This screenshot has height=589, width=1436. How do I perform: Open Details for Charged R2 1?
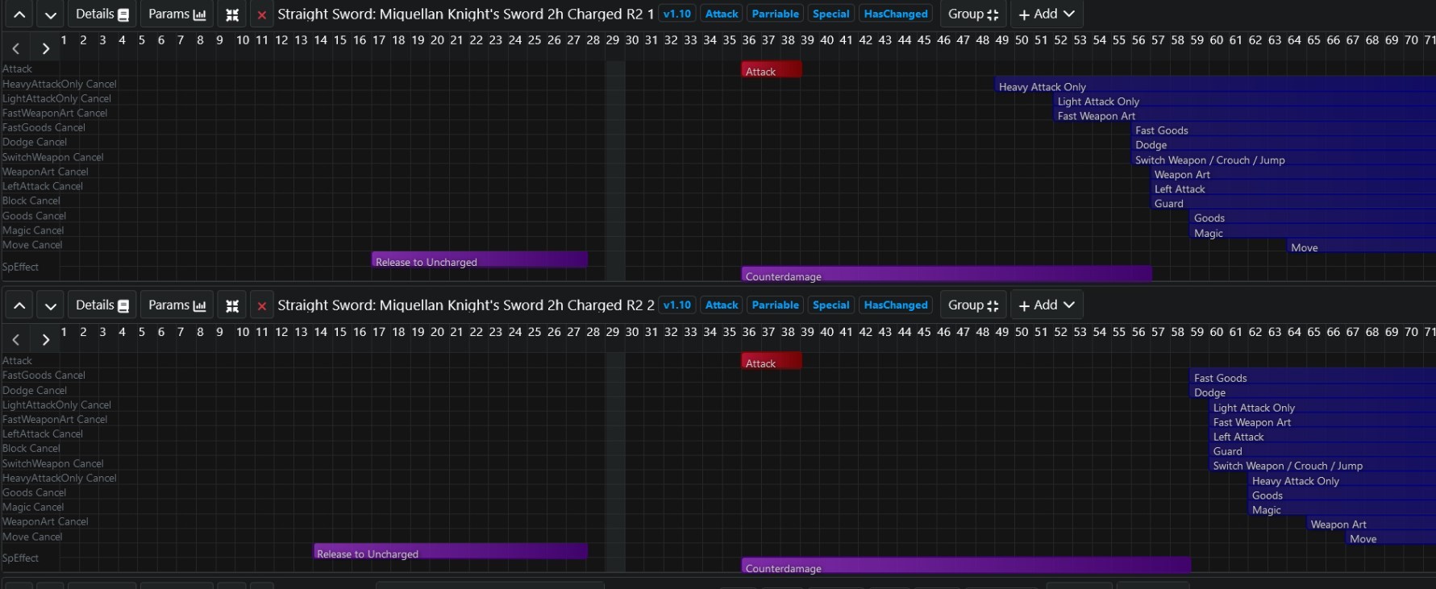click(102, 15)
